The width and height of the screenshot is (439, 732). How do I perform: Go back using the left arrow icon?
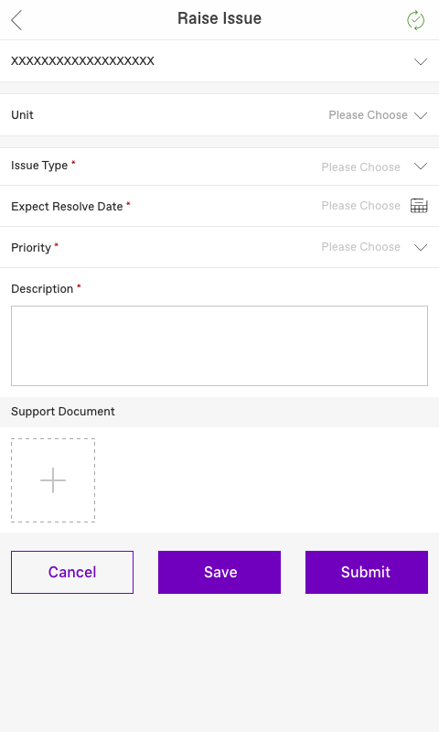click(16, 20)
